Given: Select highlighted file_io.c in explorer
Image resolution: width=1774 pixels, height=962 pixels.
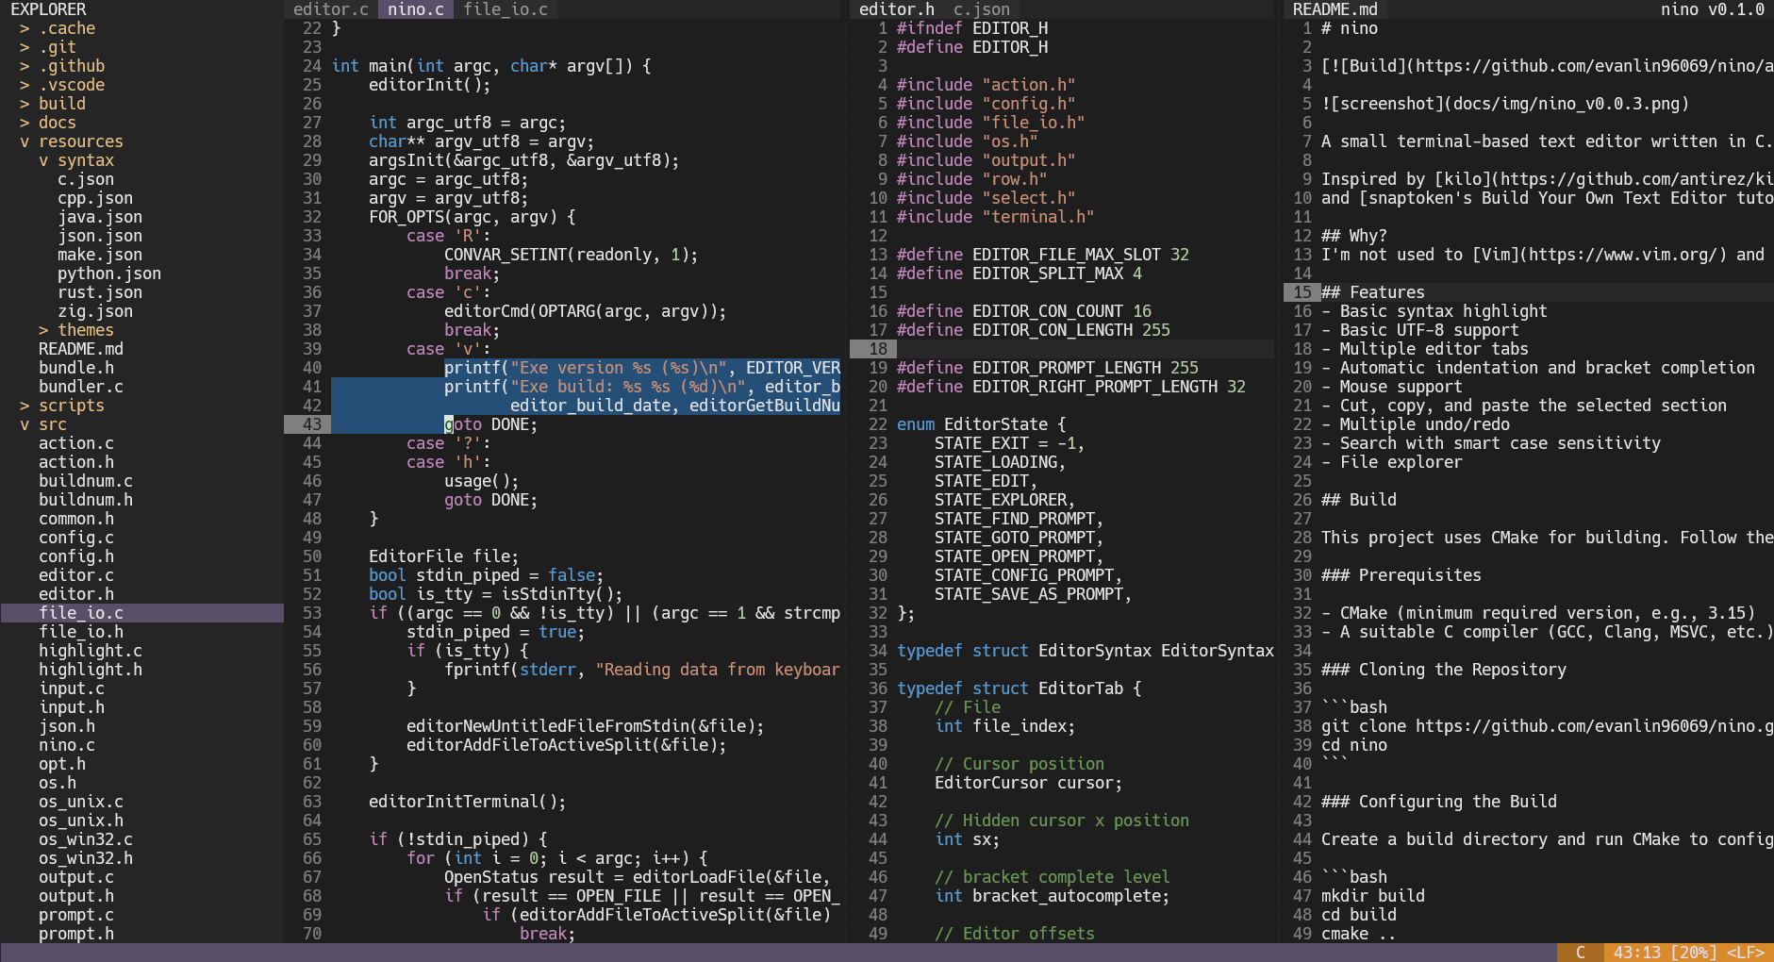Looking at the screenshot, I should (141, 613).
